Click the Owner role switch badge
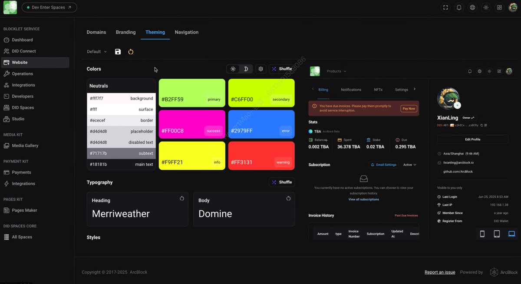 [x=469, y=118]
